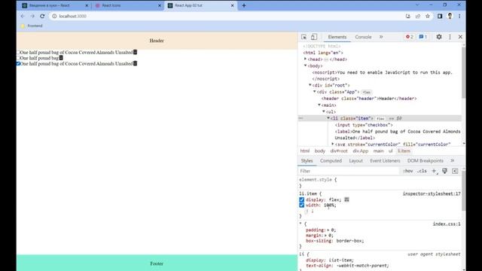Viewport: 482px width, 271px height.
Task: Collapse the selected li class item node
Action: [328, 118]
